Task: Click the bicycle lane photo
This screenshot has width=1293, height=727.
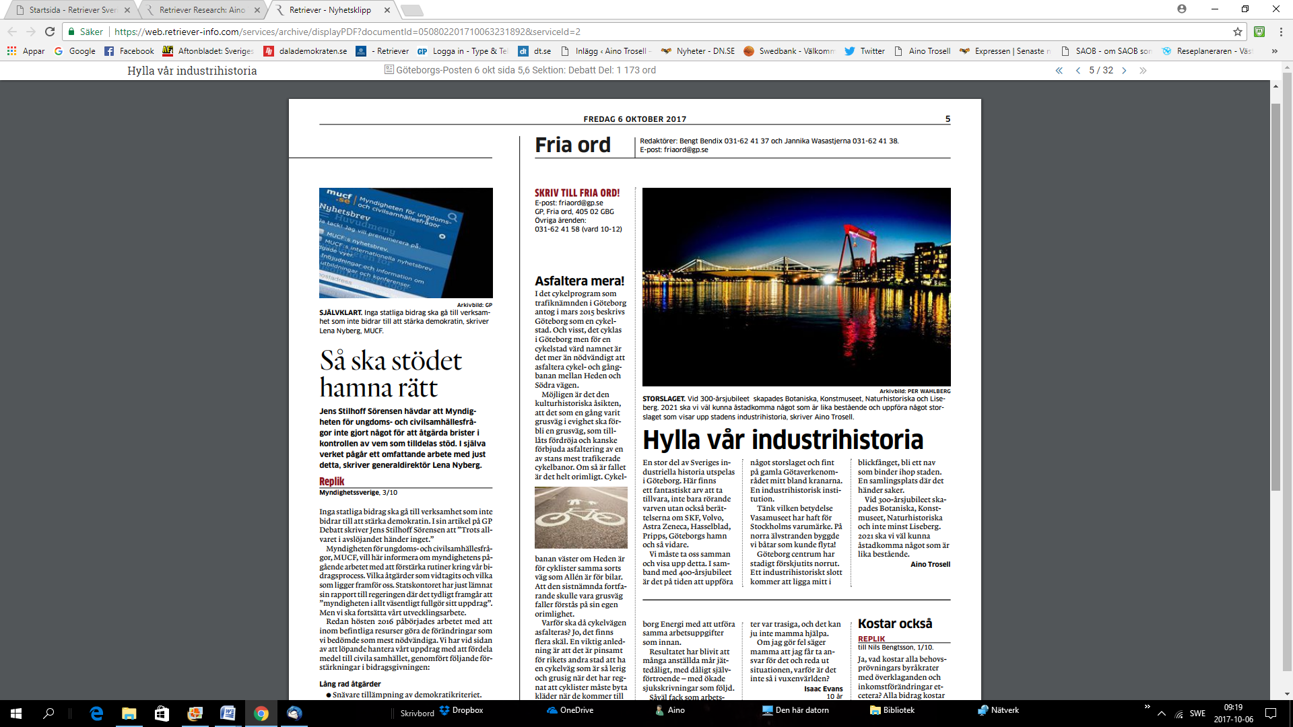Action: pos(581,518)
